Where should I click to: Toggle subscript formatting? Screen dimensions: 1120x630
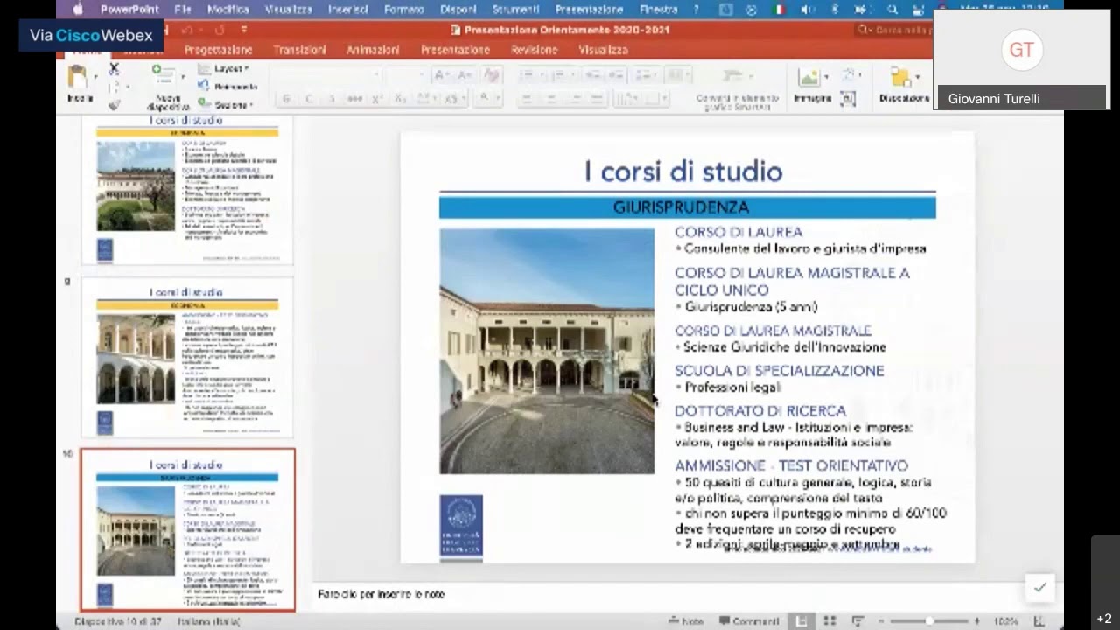point(400,99)
